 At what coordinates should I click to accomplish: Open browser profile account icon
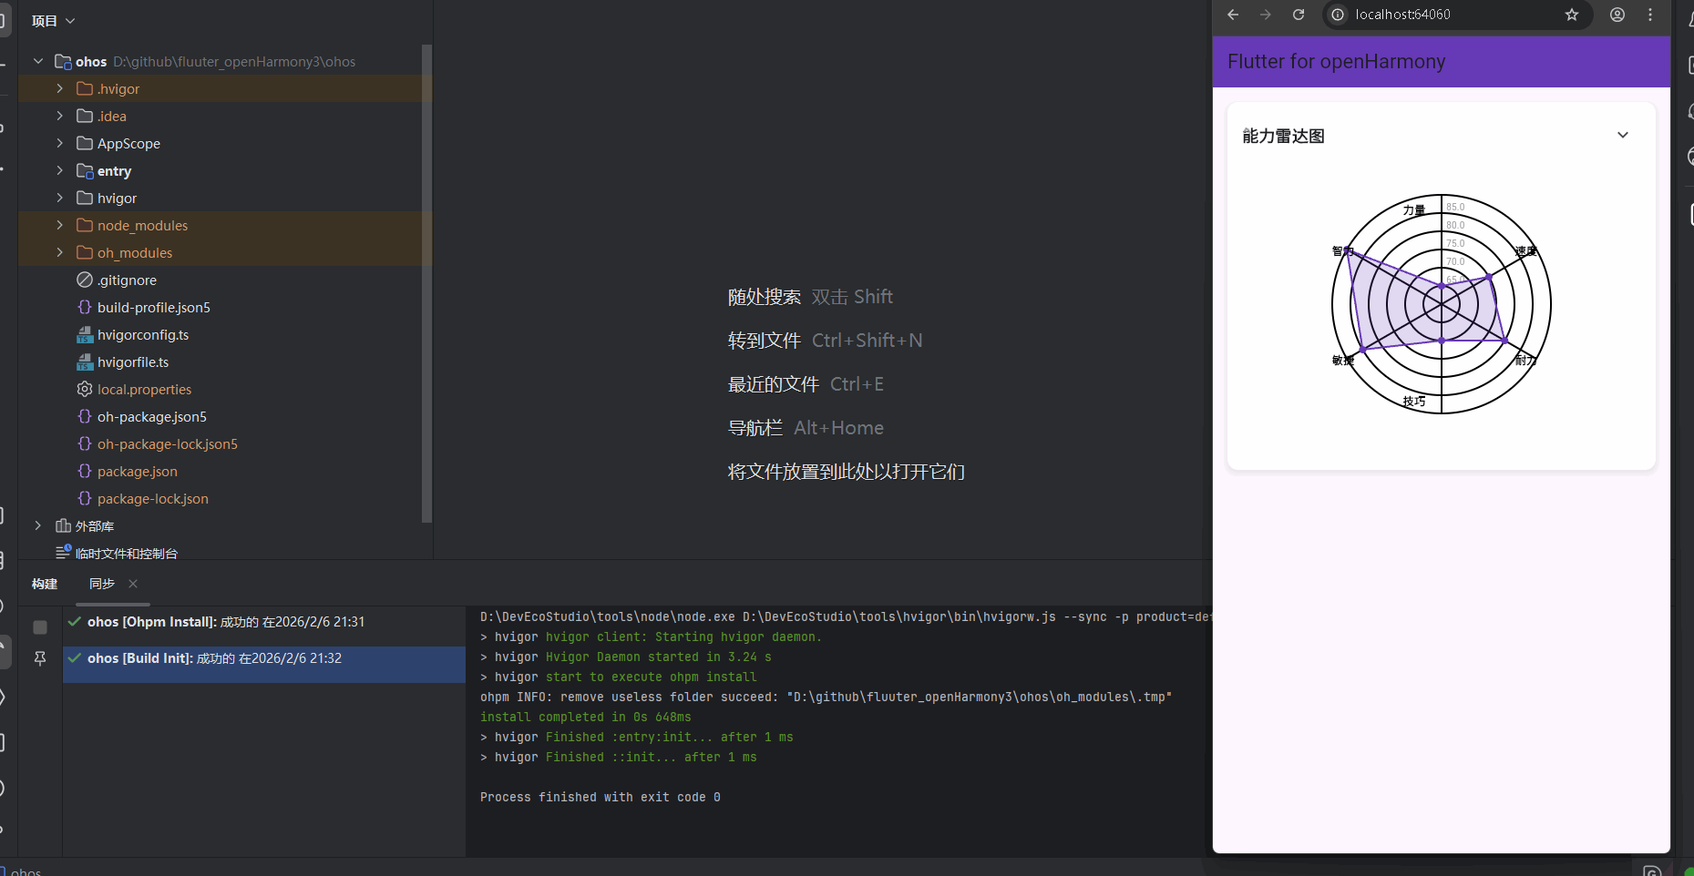tap(1617, 15)
